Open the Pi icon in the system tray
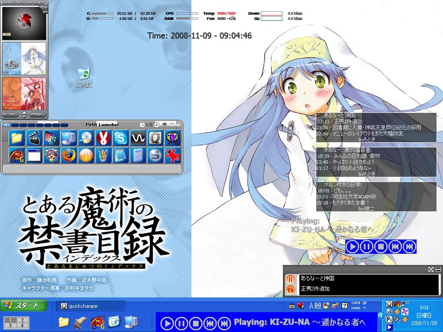This screenshot has height=332, width=443. pyautogui.click(x=389, y=319)
